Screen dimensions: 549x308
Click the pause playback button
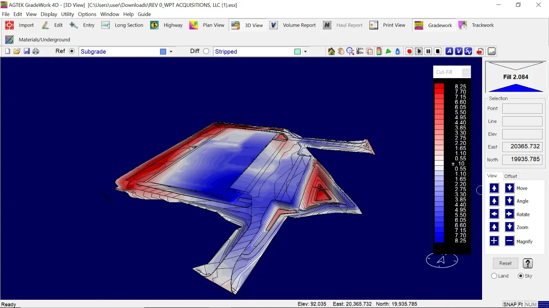click(428, 51)
